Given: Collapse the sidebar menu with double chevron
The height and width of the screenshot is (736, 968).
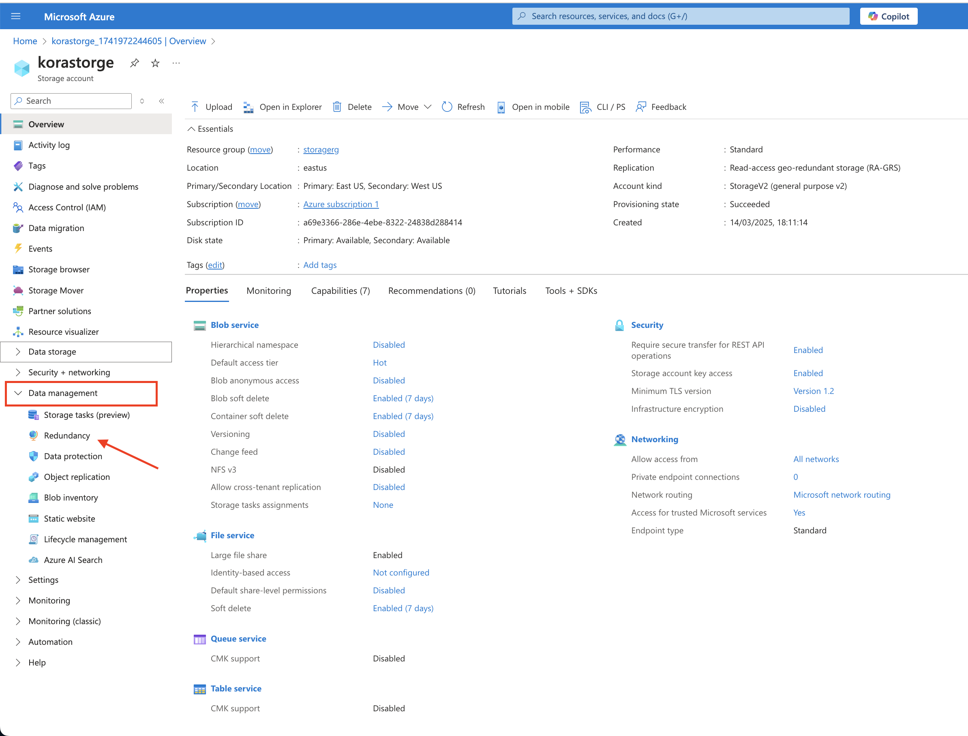Looking at the screenshot, I should pos(161,101).
